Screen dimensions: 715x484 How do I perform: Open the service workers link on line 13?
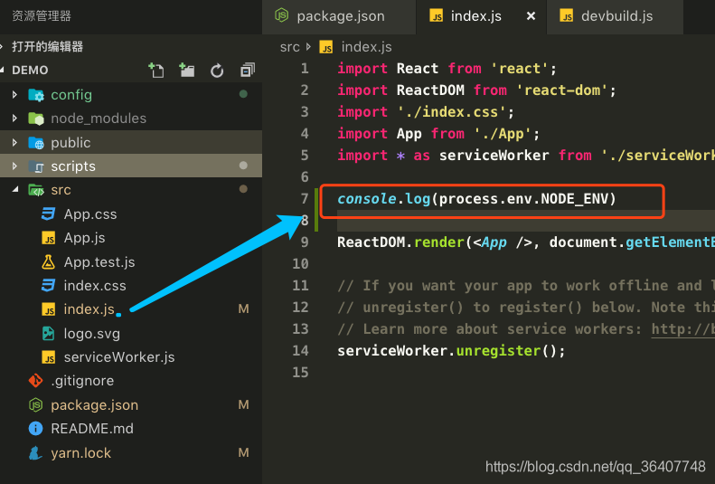coord(682,329)
